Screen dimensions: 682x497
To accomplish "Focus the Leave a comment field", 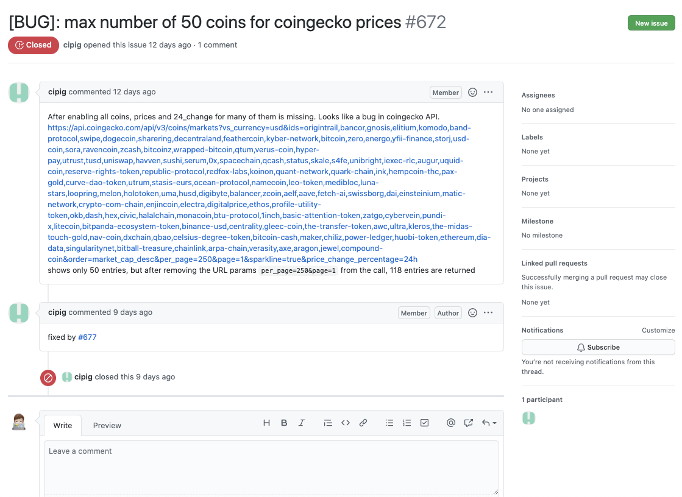I will [271, 467].
